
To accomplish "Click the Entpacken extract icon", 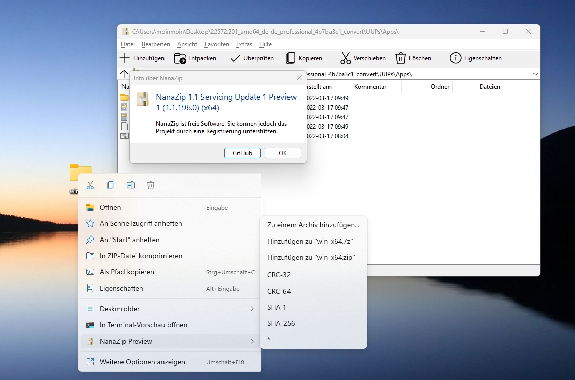I will click(180, 58).
